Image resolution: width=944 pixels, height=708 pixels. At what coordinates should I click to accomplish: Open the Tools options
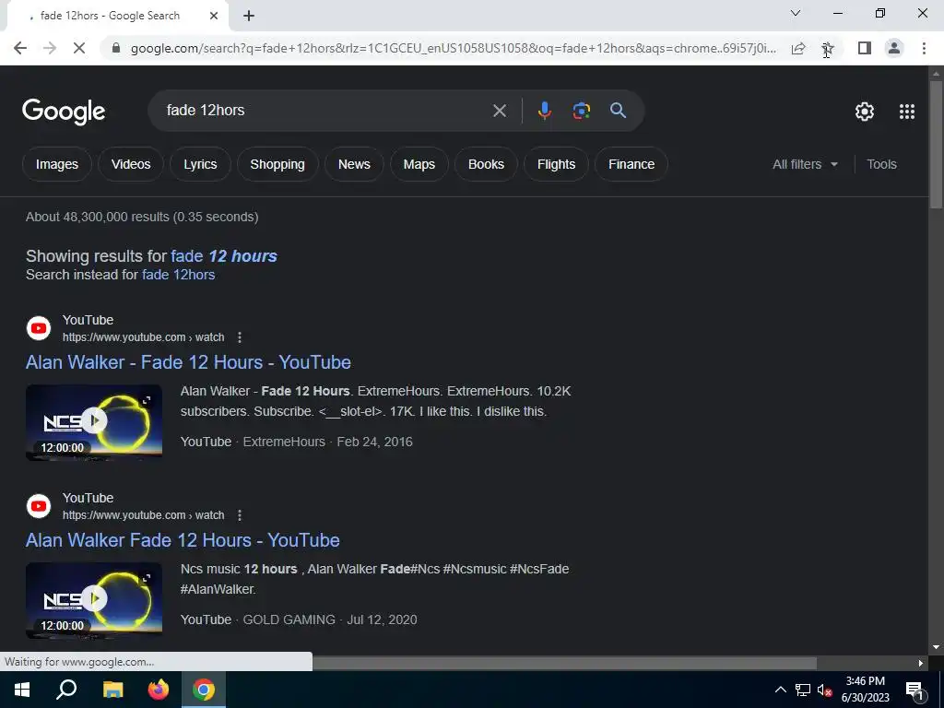point(881,164)
